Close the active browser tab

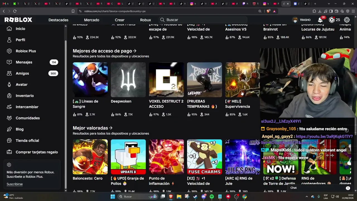[x=288, y=4]
